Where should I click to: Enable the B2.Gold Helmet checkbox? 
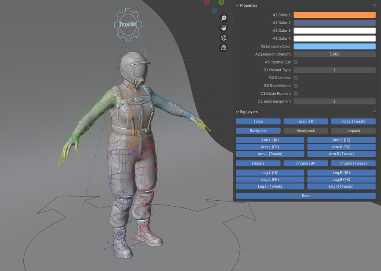click(295, 86)
